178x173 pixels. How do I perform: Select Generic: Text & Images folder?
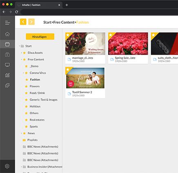click(44, 100)
